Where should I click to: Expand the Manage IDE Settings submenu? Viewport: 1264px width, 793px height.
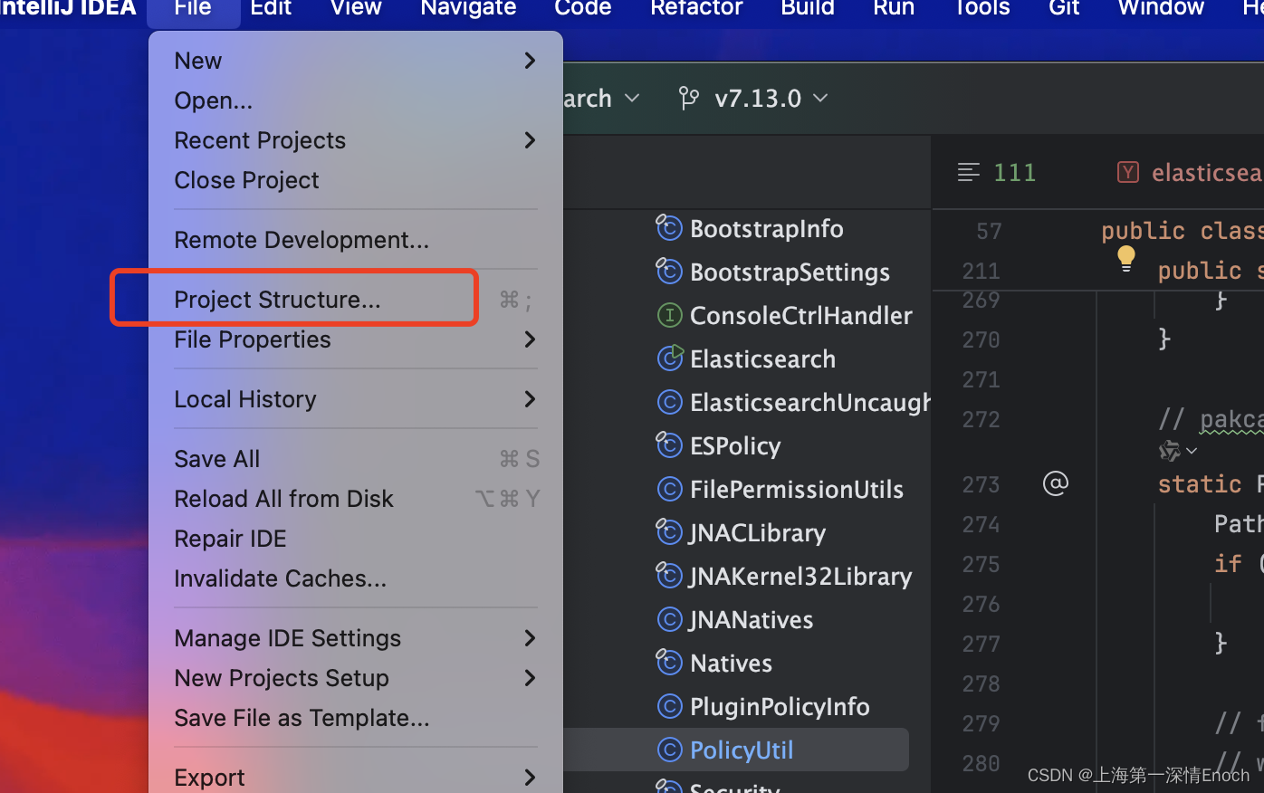[x=530, y=638]
